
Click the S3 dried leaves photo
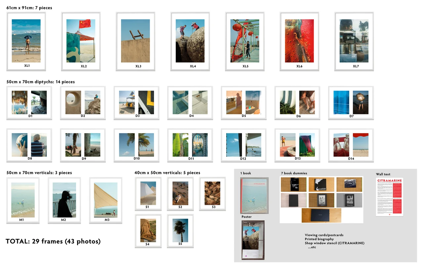(212, 193)
